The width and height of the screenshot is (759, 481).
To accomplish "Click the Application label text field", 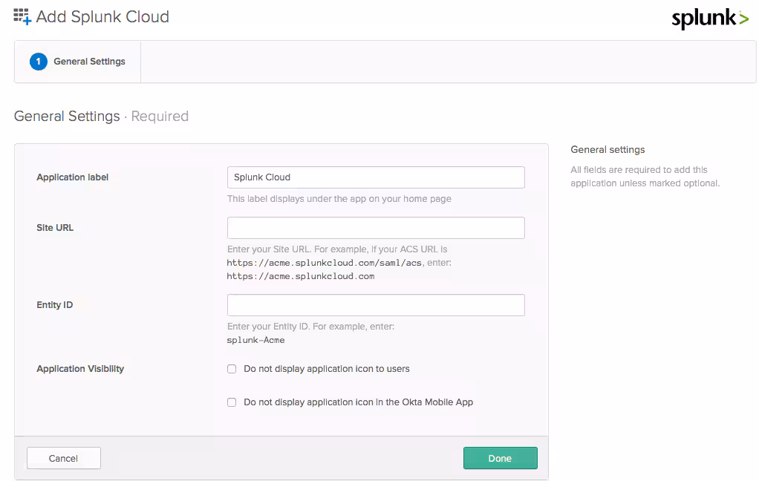I will pos(376,177).
